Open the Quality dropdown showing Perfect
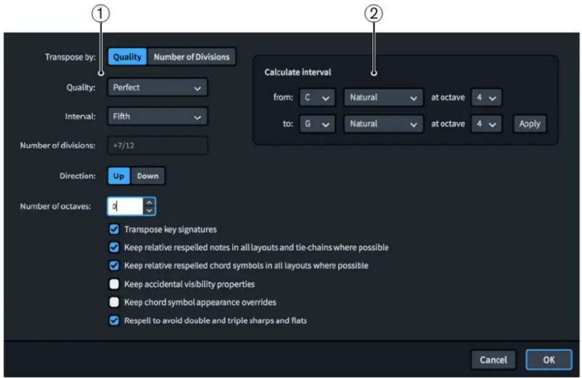The height and width of the screenshot is (378, 582). pos(157,88)
